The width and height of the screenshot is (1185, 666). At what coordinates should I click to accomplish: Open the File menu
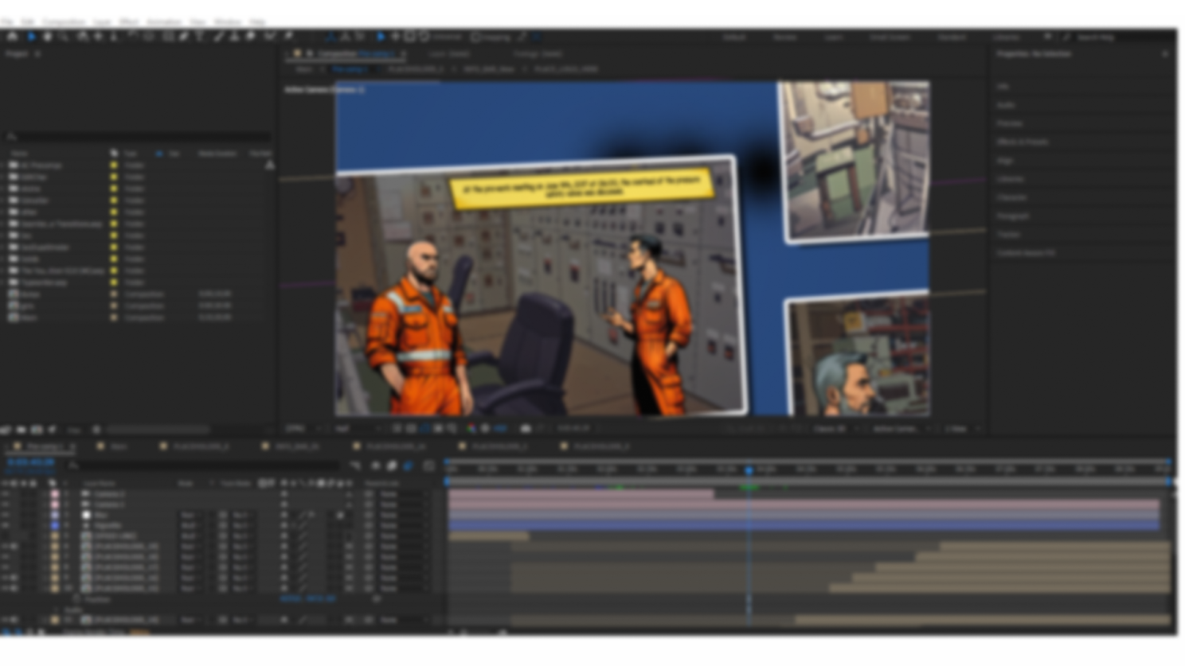7,22
